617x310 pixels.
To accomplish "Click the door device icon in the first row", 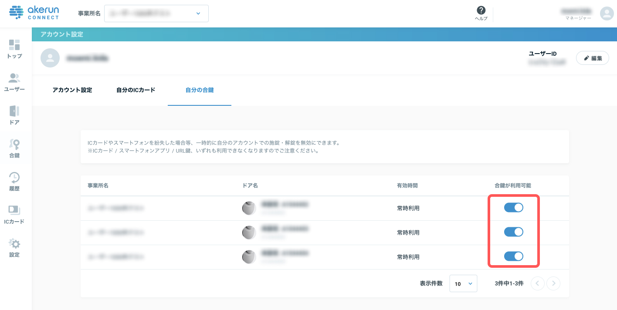I will click(x=249, y=208).
